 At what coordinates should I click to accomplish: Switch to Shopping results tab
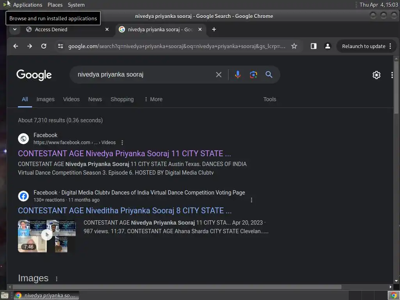point(122,99)
